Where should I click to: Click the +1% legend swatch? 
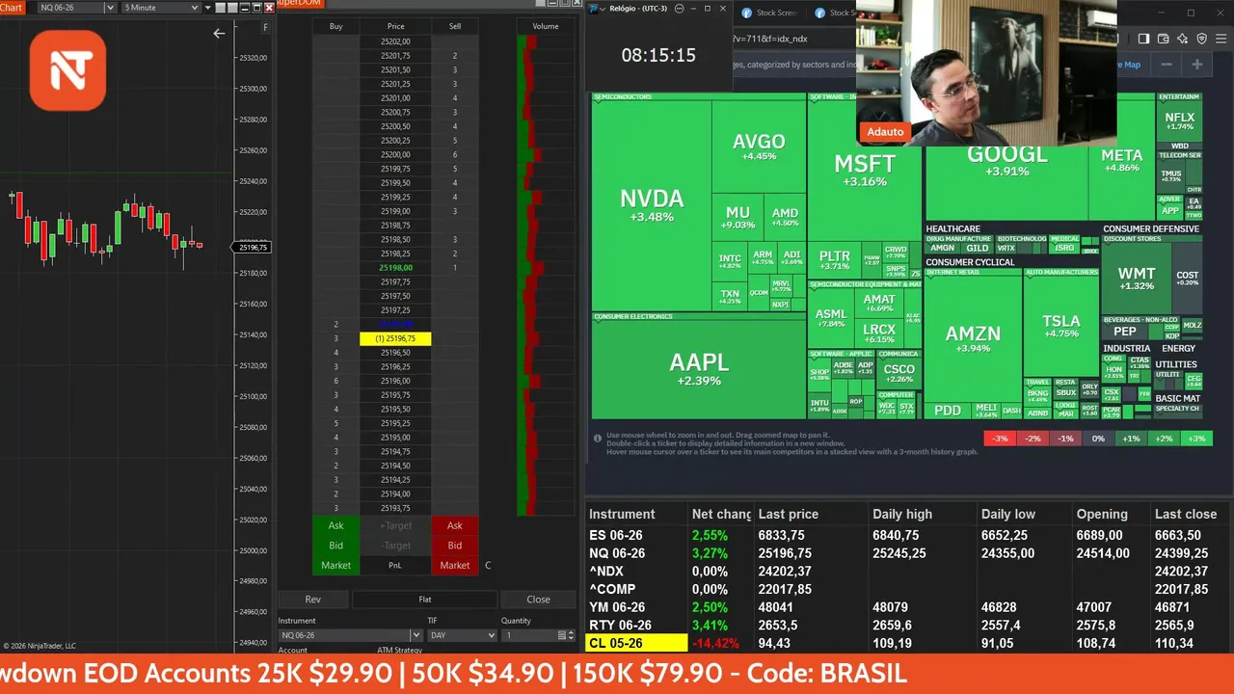1131,439
